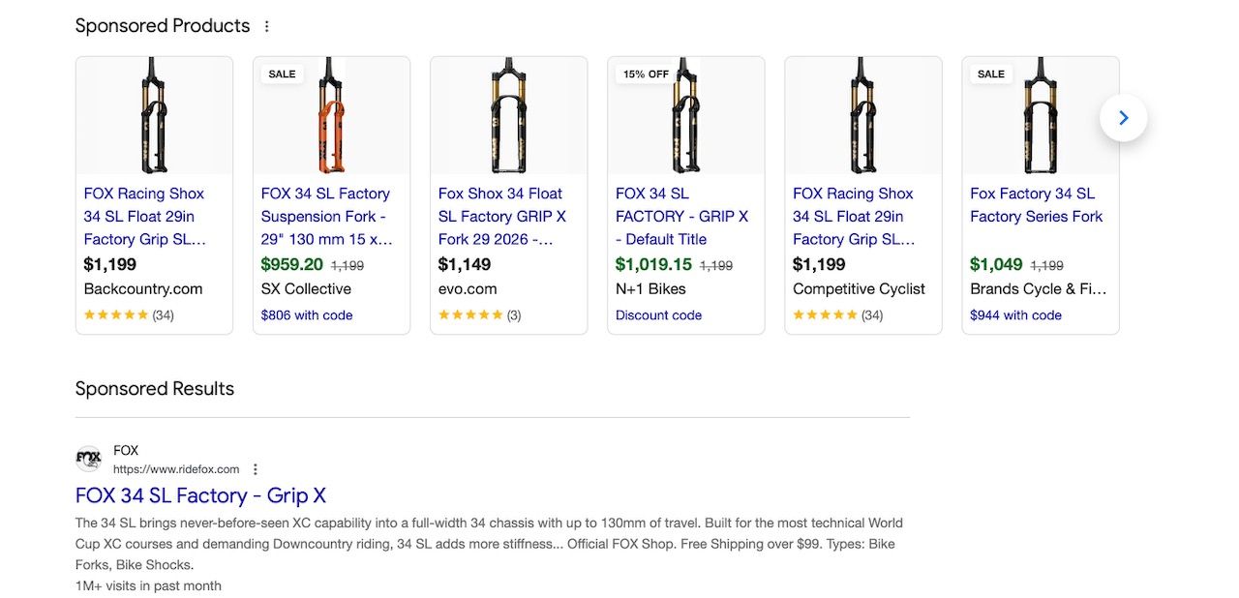Click the next arrow on product carousel
Viewport: 1239px width, 598px height.
(1124, 118)
